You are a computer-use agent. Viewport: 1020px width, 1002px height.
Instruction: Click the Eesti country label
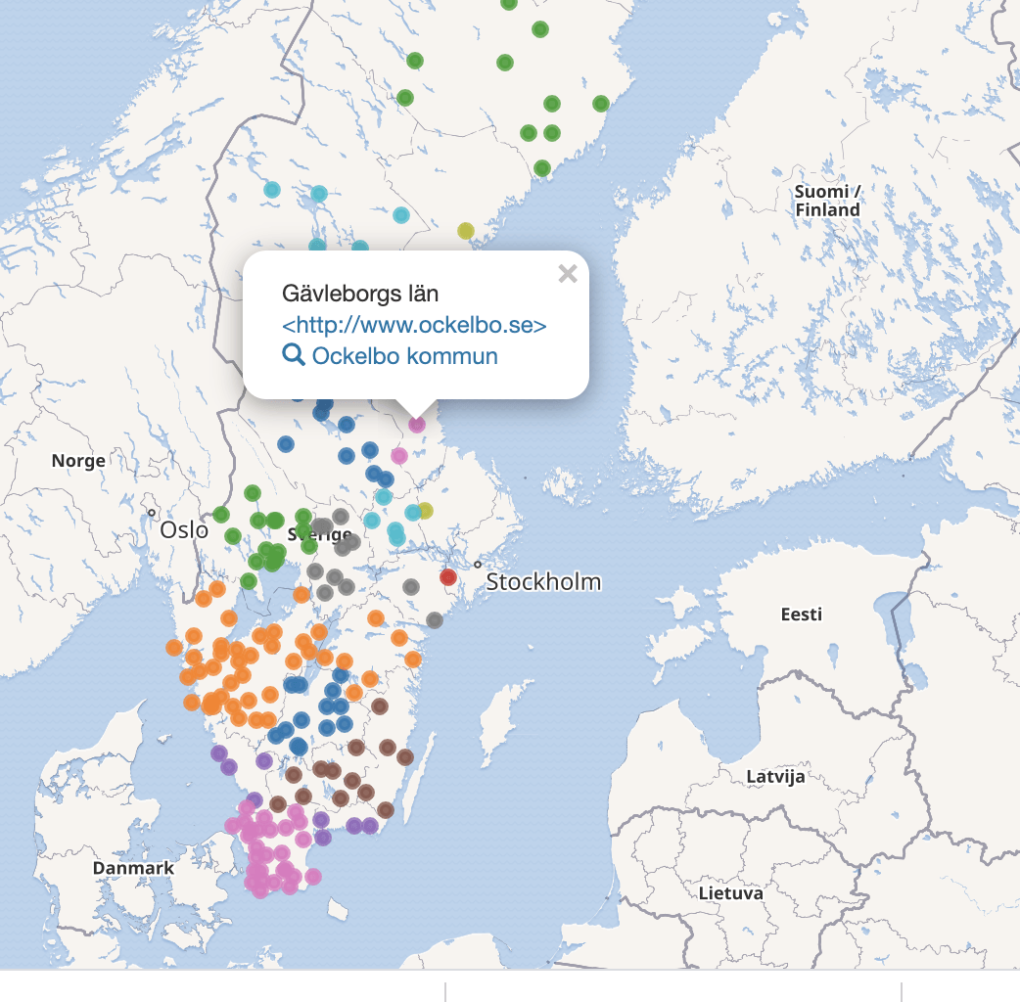click(801, 615)
